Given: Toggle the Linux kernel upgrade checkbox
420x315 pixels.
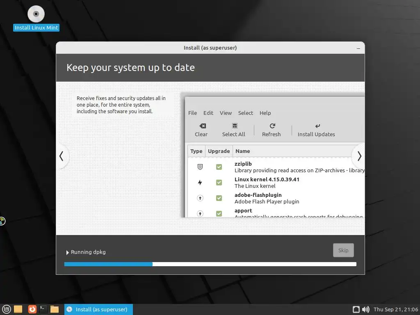Looking at the screenshot, I should [219, 183].
